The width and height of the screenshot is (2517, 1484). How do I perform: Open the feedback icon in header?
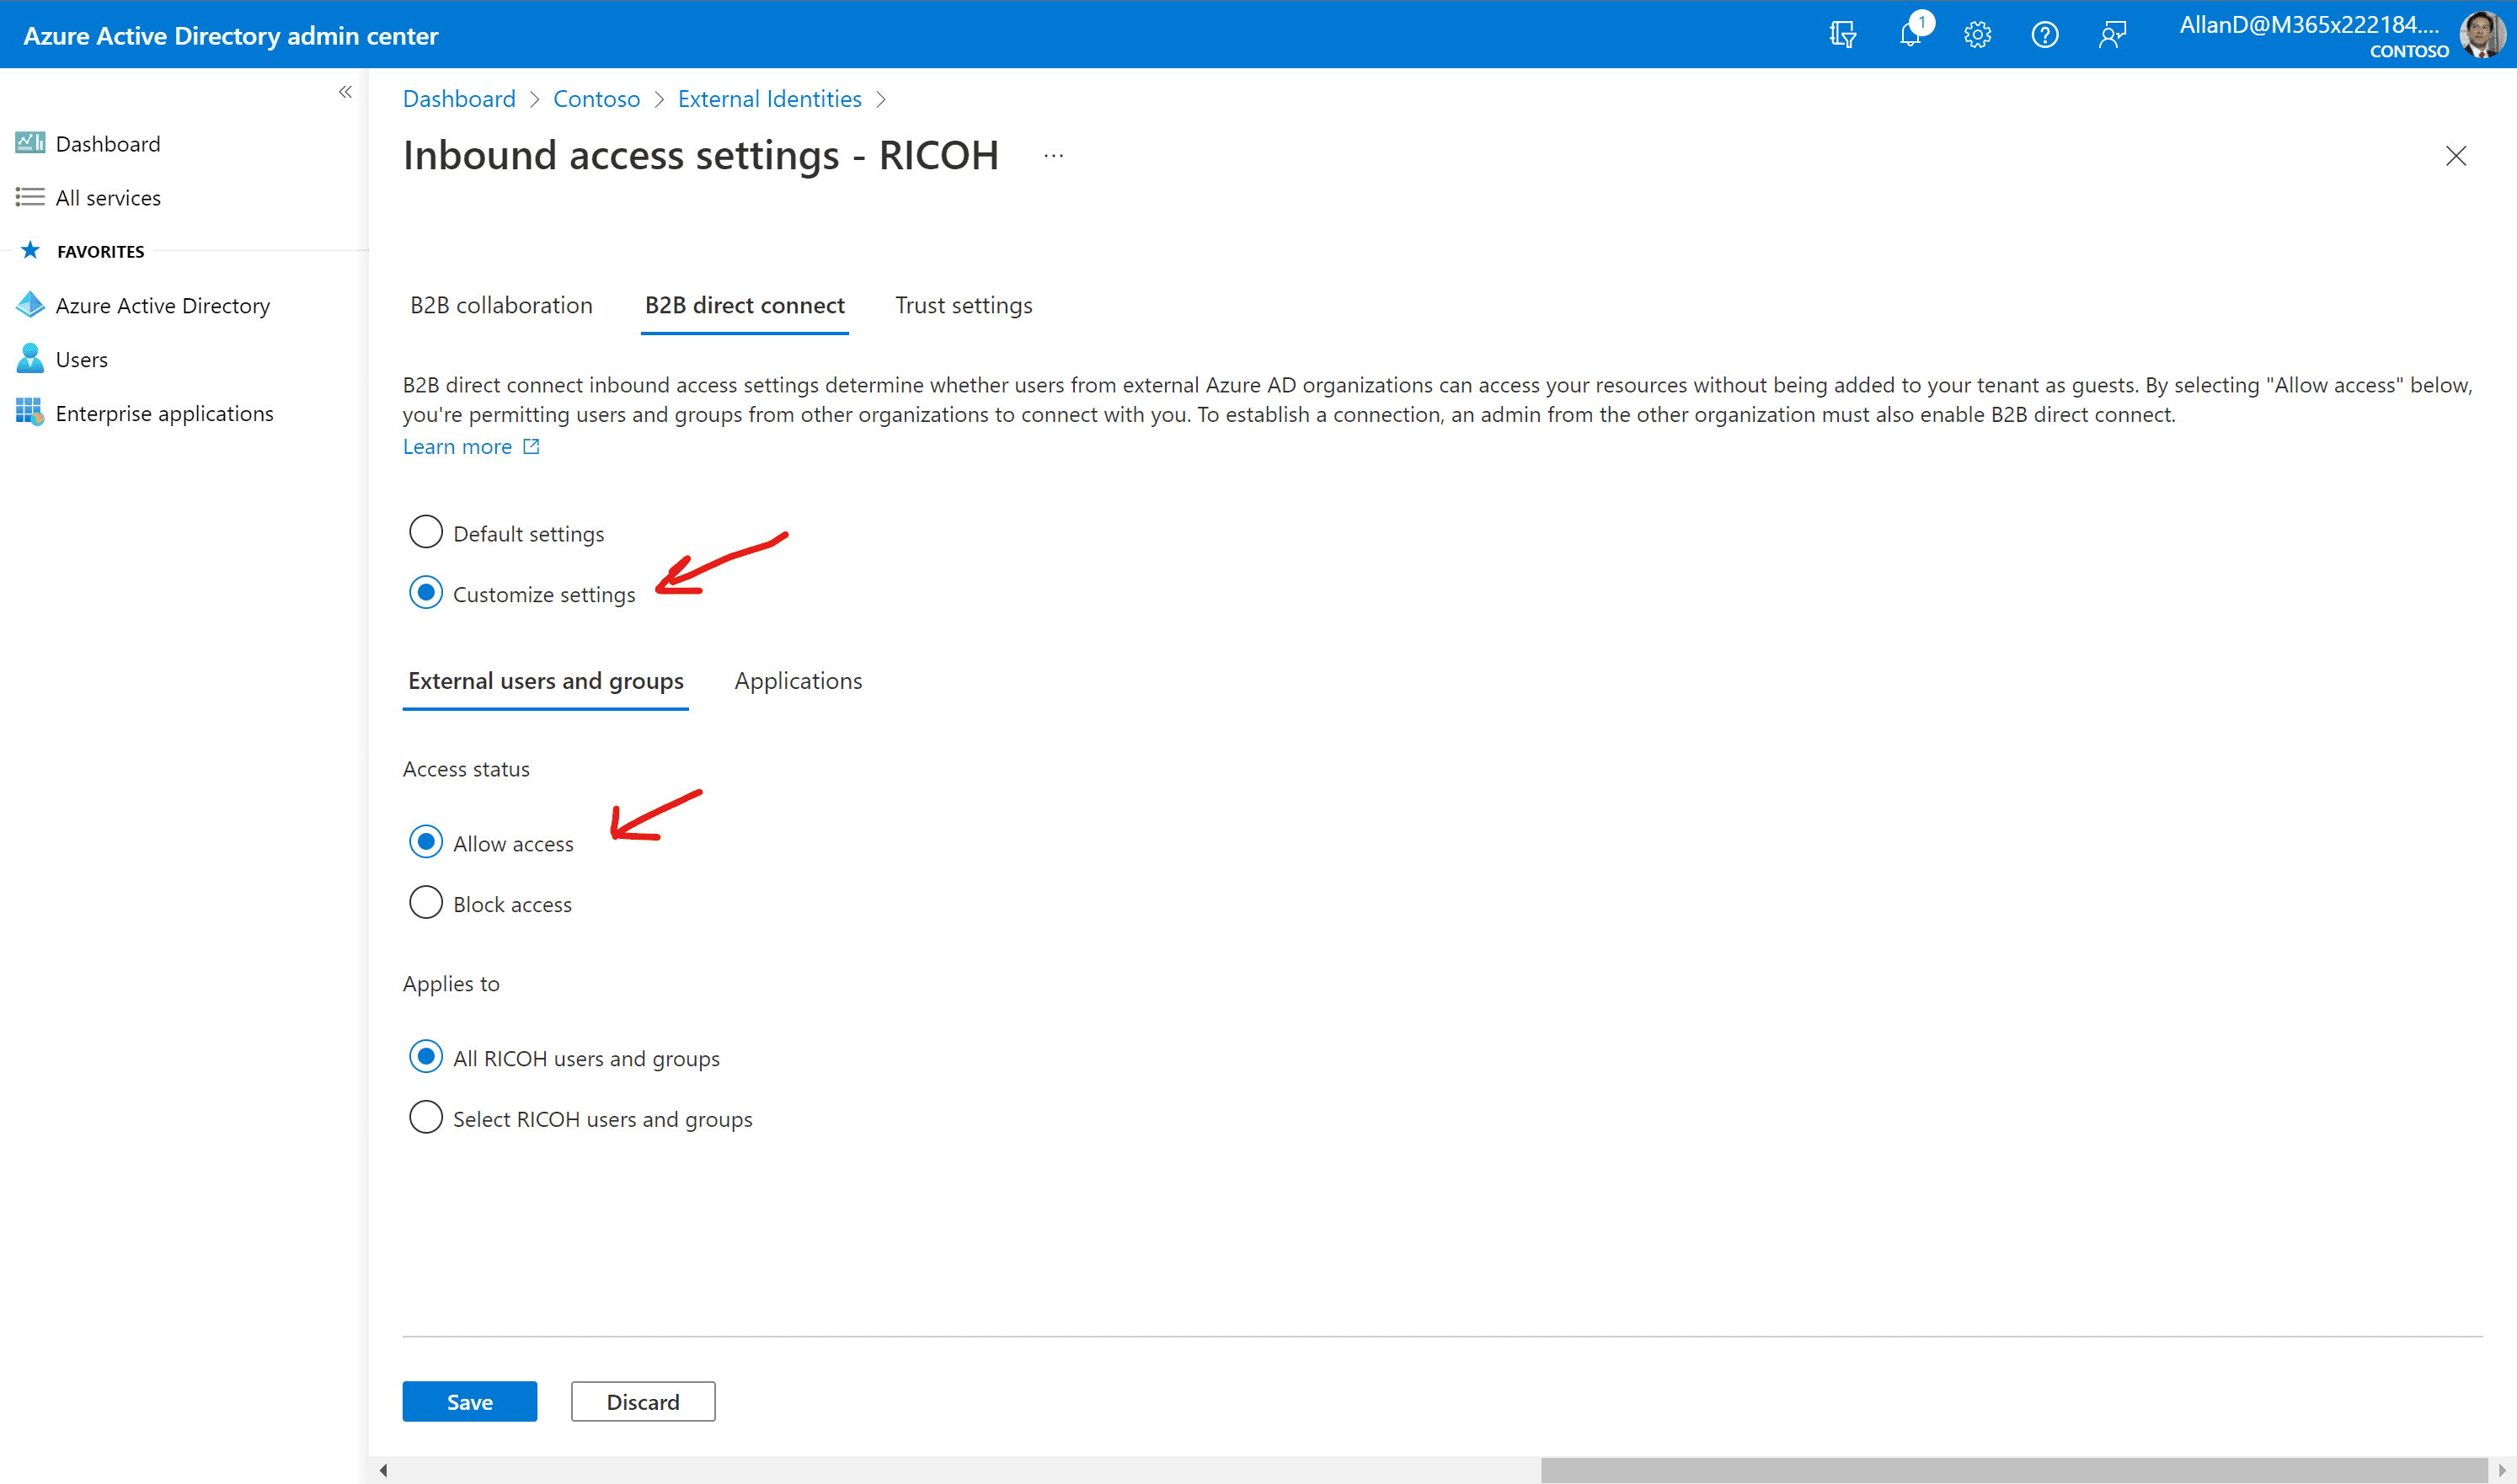tap(2112, 35)
